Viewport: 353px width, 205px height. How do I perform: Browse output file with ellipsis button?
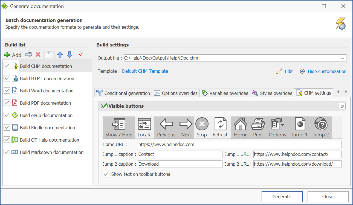pos(342,58)
